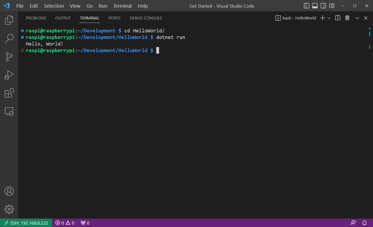Image resolution: width=373 pixels, height=227 pixels.
Task: Open the Customize Layout options
Action: [332, 6]
